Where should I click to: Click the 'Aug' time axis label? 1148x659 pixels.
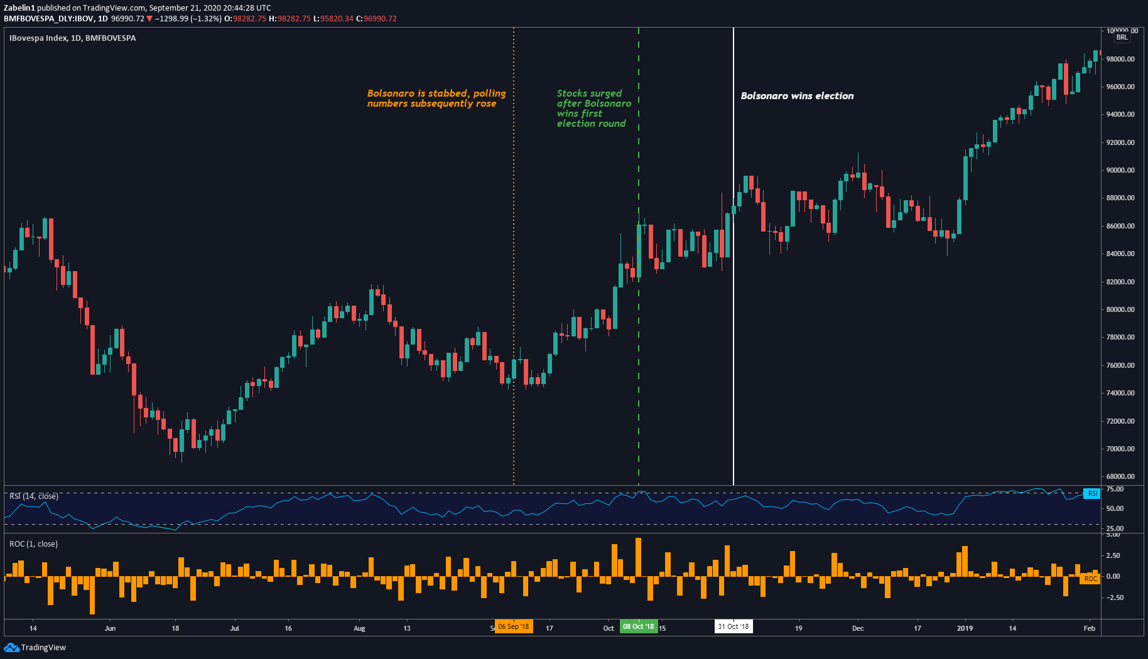pos(359,628)
